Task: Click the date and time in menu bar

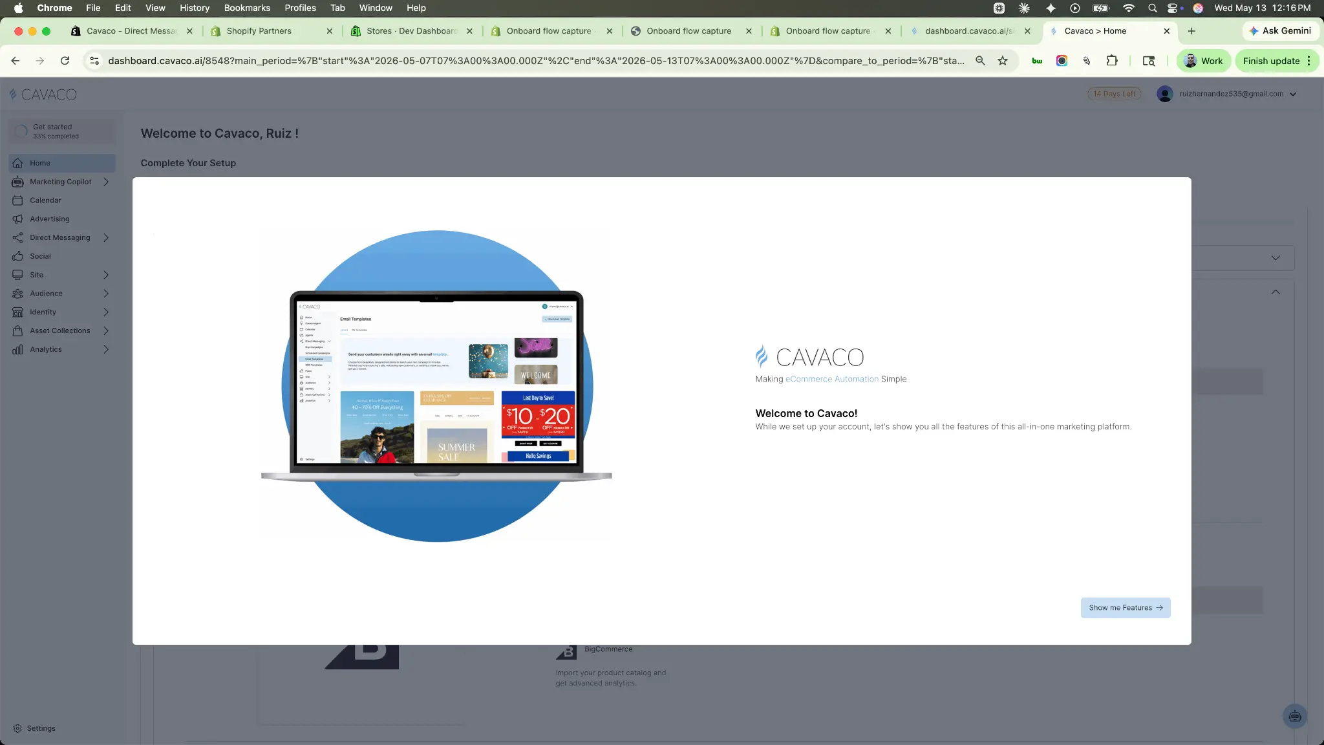Action: pyautogui.click(x=1263, y=8)
